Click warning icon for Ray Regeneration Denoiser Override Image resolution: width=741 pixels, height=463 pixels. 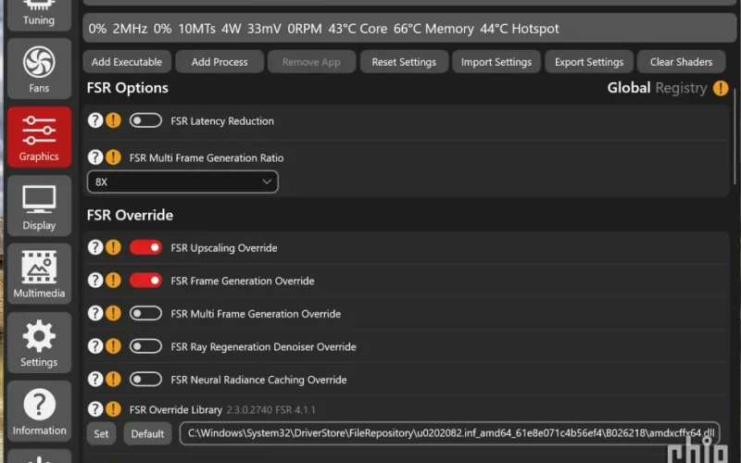pyautogui.click(x=113, y=346)
